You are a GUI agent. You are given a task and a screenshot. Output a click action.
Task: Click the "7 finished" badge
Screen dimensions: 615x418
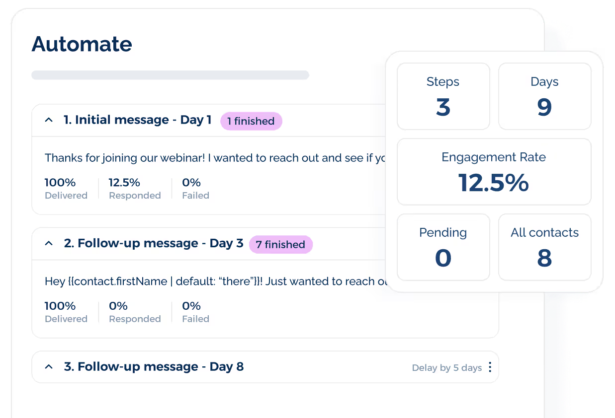[x=280, y=244]
